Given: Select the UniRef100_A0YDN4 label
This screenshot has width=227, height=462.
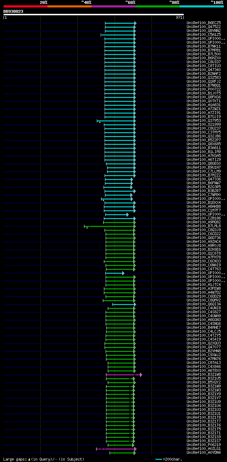Looking at the screenshot, I should 204,453.
